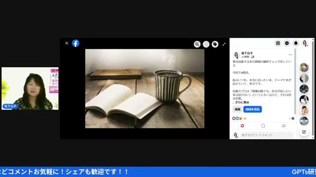Click the comment bubble button
The width and height of the screenshot is (316, 177).
[263, 126]
